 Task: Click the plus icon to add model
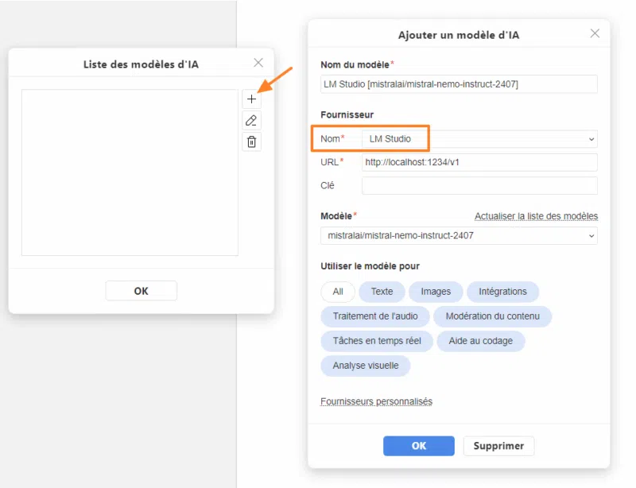251,99
